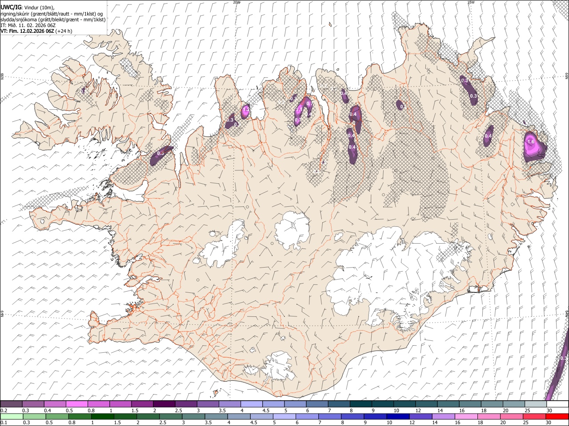The image size is (569, 426).
Task: Click the 'rigning/skúrir' legend description line
Action: [52, 14]
